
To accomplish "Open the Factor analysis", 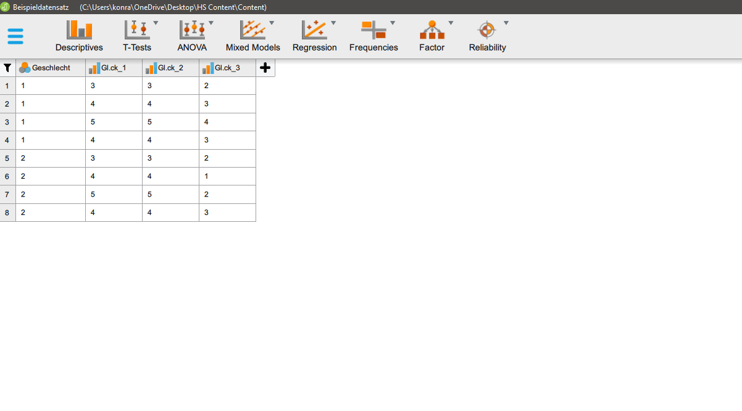I will pyautogui.click(x=431, y=35).
